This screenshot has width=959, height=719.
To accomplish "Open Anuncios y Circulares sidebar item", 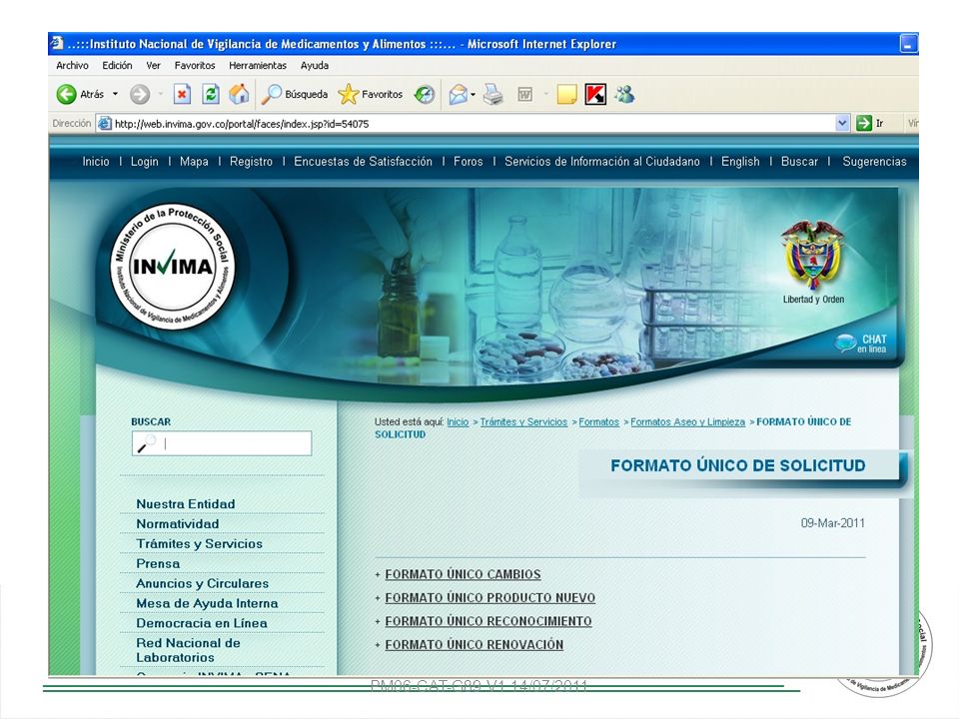I will [x=203, y=583].
